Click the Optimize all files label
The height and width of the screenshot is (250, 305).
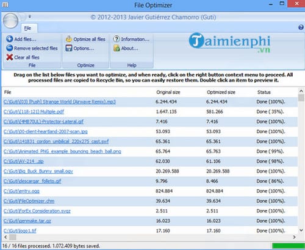coord(89,39)
